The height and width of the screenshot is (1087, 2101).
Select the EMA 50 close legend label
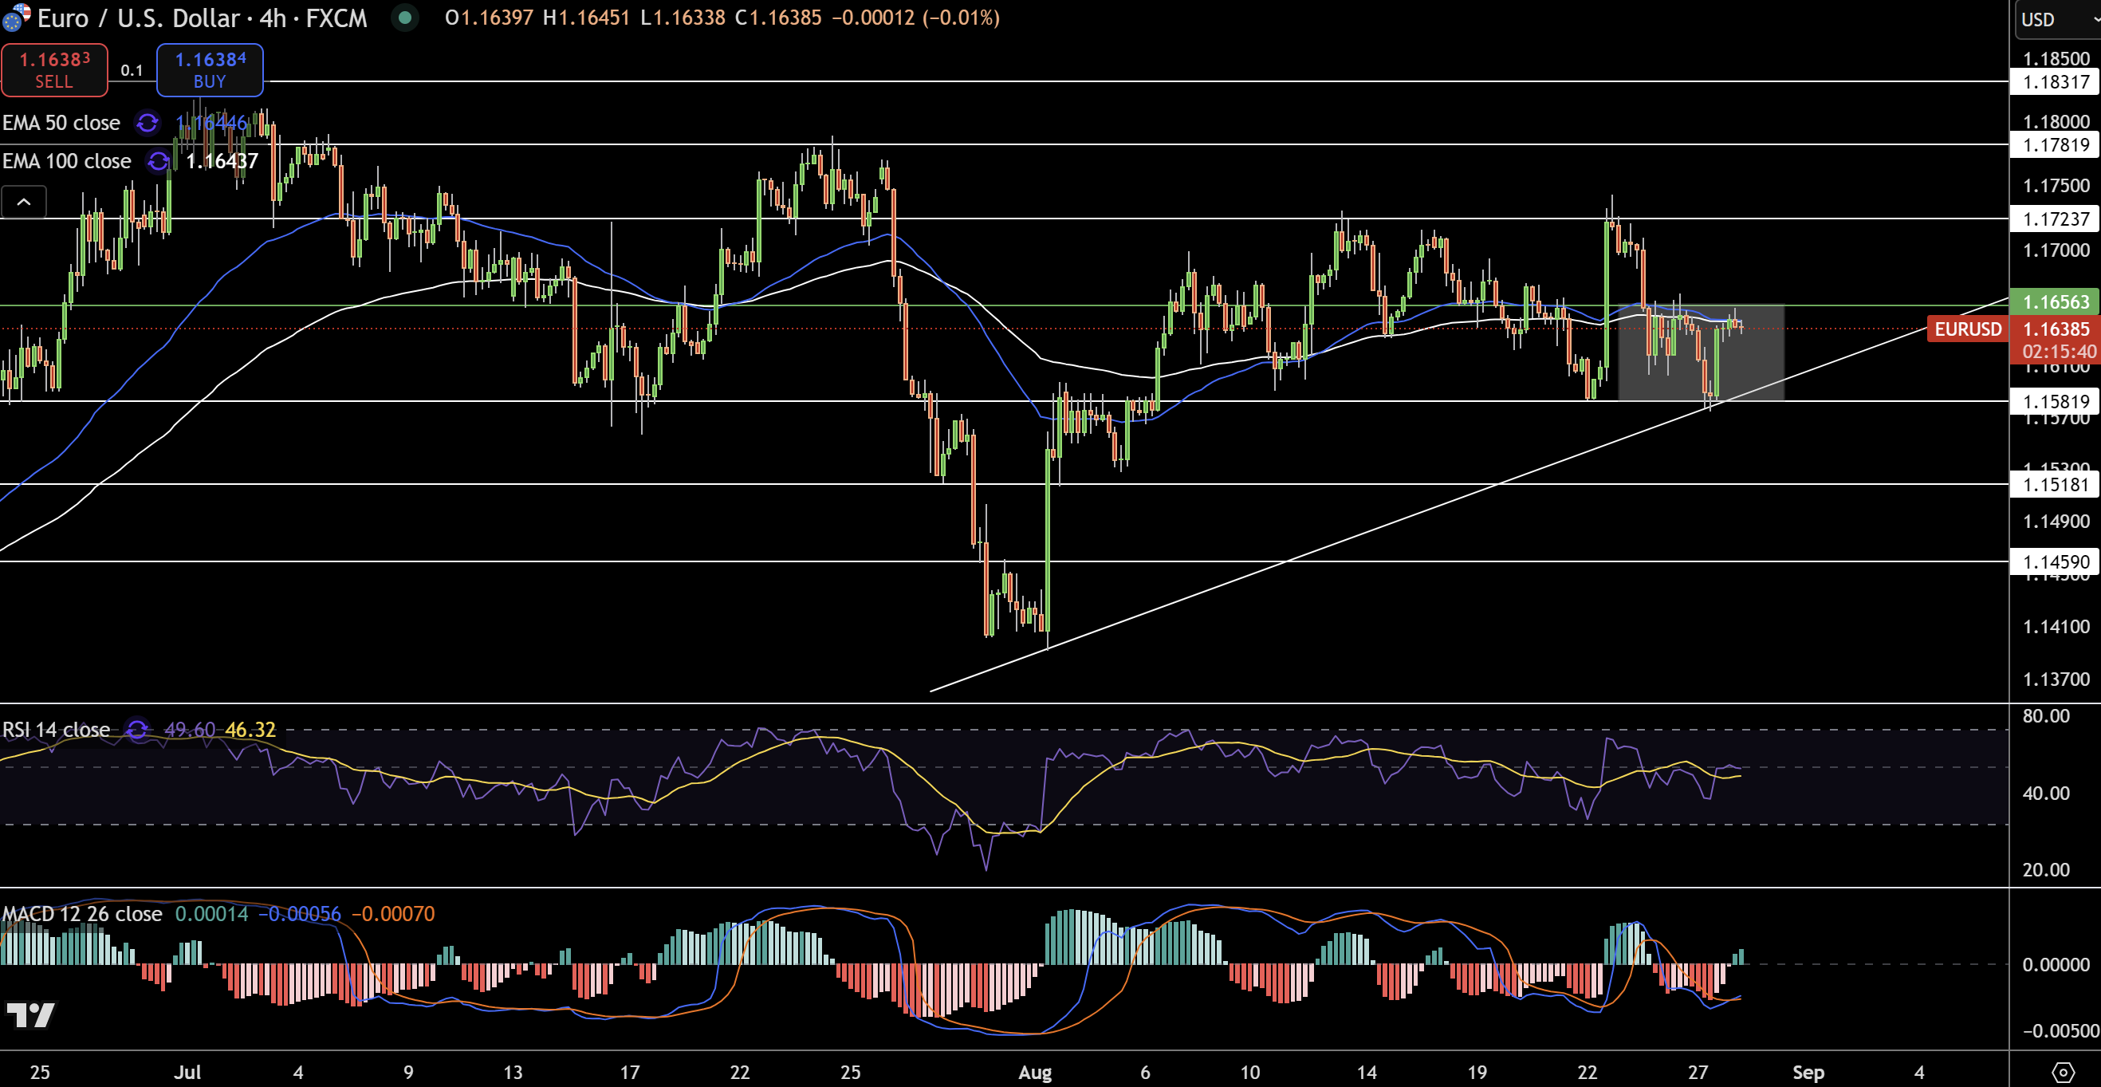(x=61, y=122)
